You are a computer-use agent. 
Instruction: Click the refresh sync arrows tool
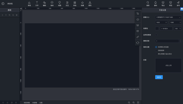[x=138, y=43]
